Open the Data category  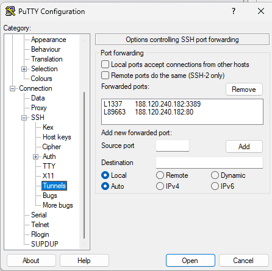click(38, 98)
